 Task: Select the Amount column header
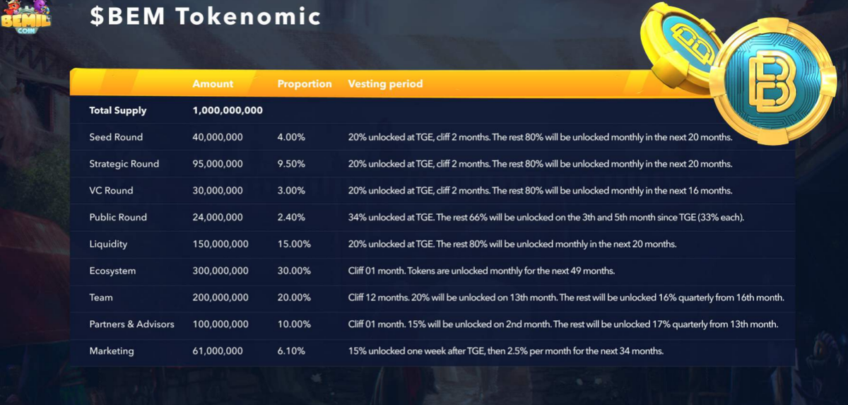click(x=213, y=83)
